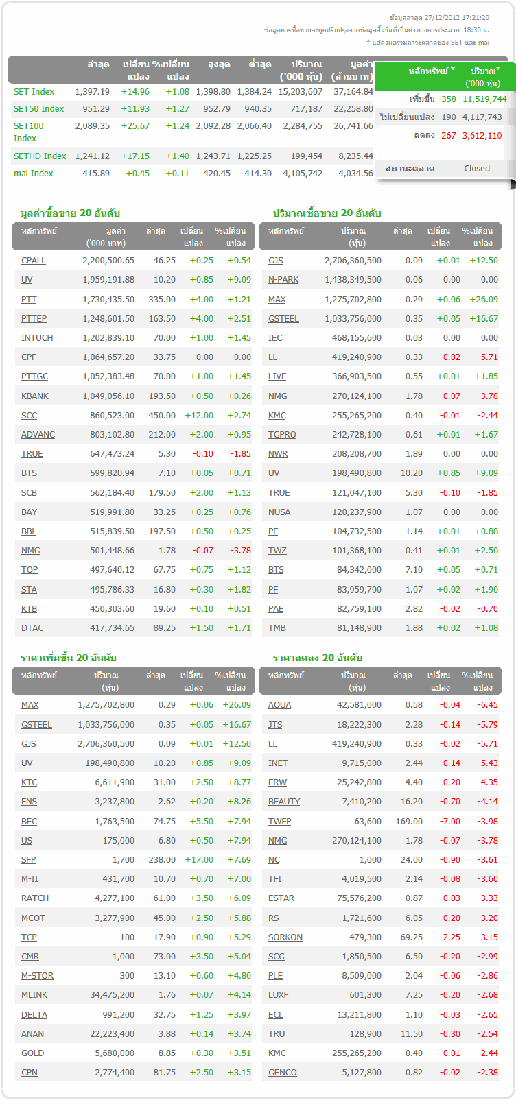Open the KBANK stock details
The image size is (516, 1100).
click(34, 396)
